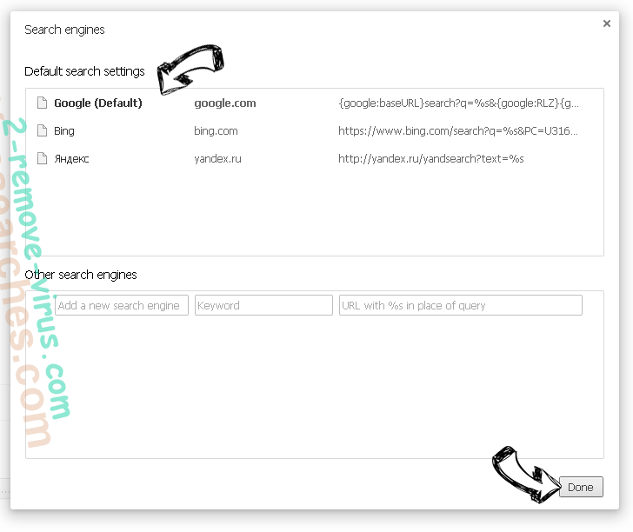Screen dimensions: 633x532
Task: Select the Google (Default) search engine name
Action: point(97,103)
